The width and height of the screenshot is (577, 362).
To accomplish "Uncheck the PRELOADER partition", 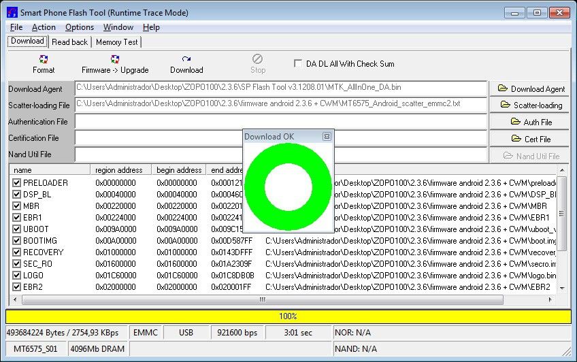I will (x=16, y=182).
